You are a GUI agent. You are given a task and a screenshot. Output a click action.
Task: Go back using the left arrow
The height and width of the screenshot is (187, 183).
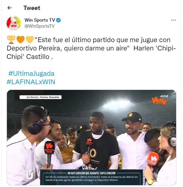pyautogui.click(x=10, y=8)
